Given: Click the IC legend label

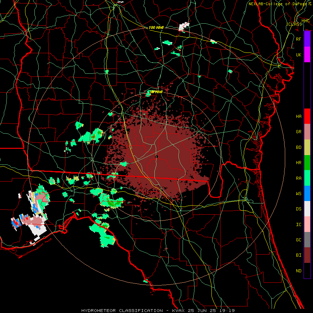Looking at the screenshot, I should coord(299,224).
